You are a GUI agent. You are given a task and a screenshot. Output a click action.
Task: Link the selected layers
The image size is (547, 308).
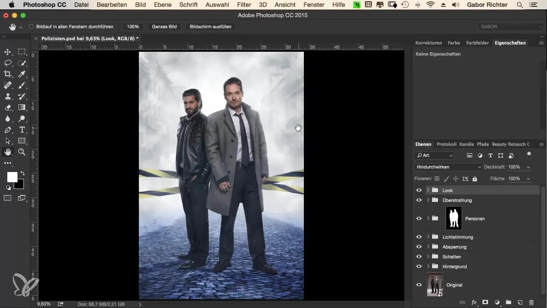point(462,302)
